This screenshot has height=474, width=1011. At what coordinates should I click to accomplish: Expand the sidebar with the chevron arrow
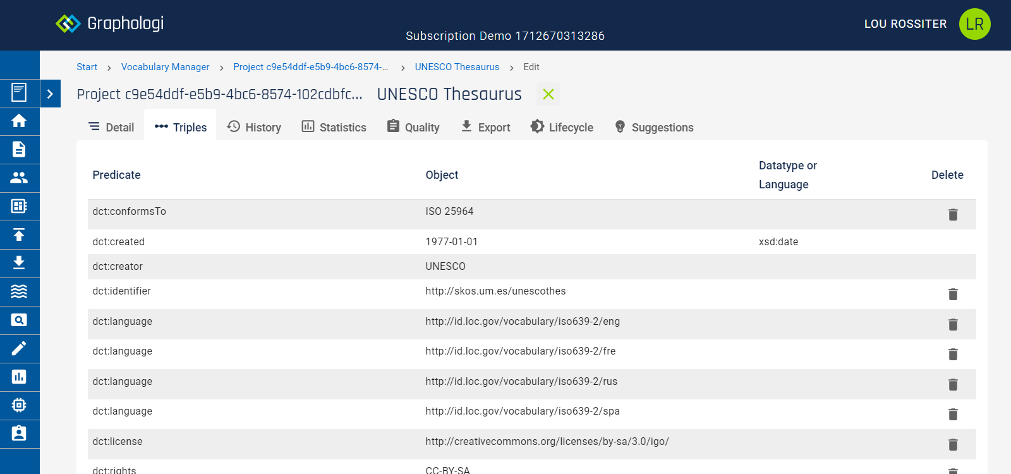click(x=50, y=94)
